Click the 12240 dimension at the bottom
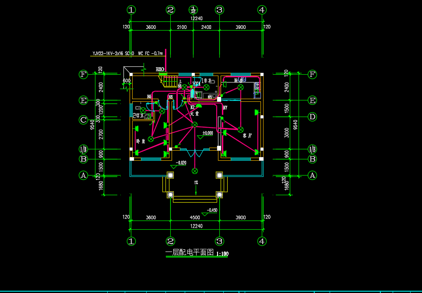Viewport: 422px width, 293px height. coord(196,226)
